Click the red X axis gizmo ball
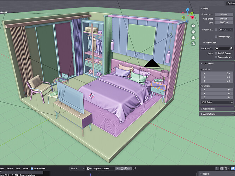Viewport: 235px width, 176px height. click(x=192, y=17)
